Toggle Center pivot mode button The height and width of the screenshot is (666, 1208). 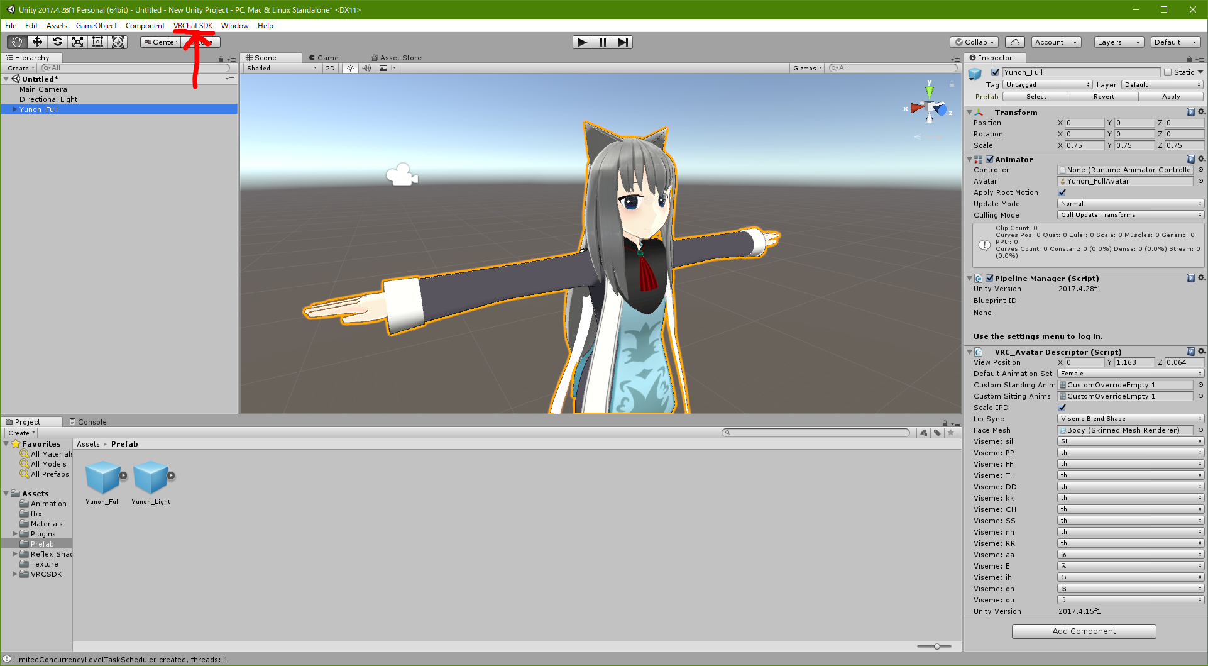[161, 42]
